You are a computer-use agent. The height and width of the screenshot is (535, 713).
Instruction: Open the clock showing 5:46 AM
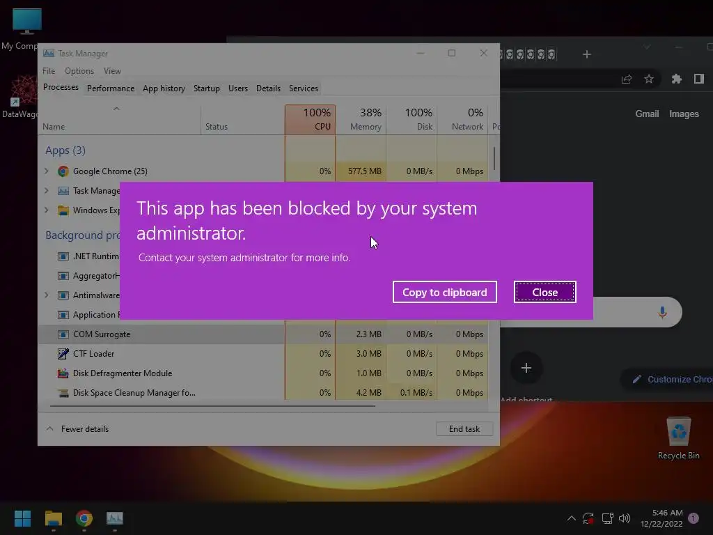coord(661,518)
